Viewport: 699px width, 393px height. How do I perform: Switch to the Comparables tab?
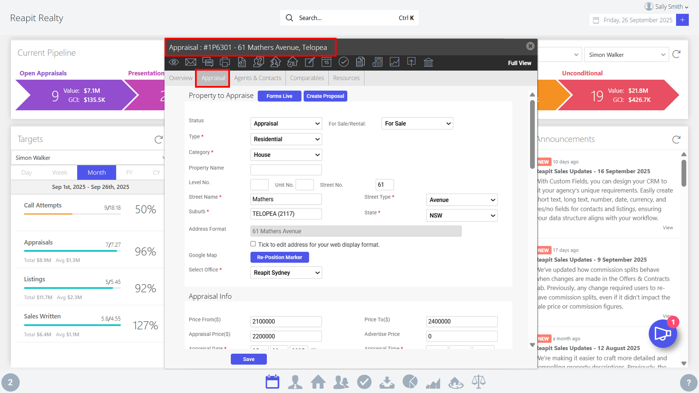[x=307, y=78]
